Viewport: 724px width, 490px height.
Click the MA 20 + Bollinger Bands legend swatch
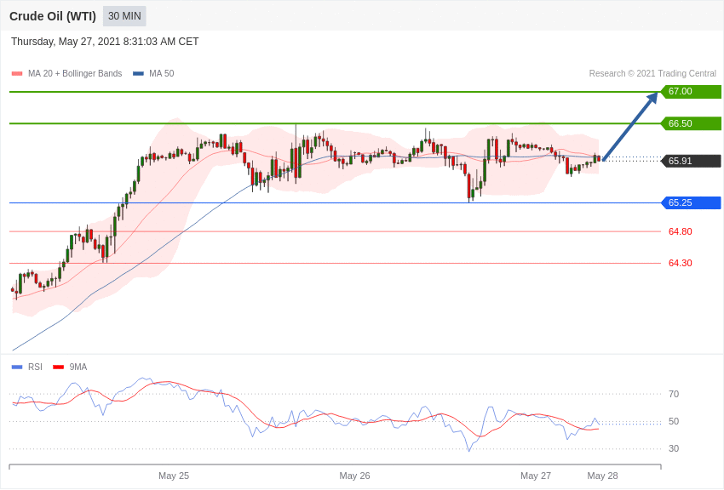[x=17, y=74]
